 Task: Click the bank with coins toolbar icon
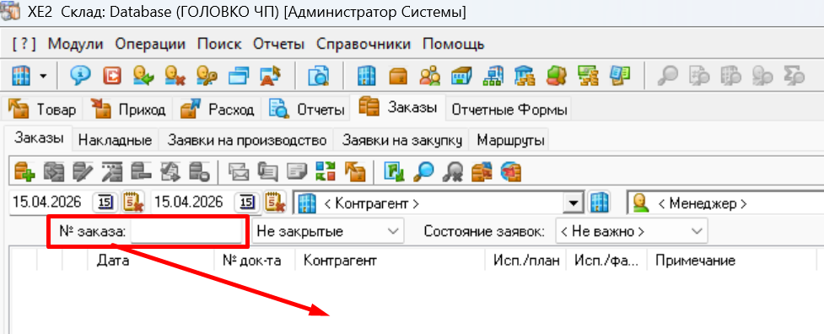click(x=525, y=76)
